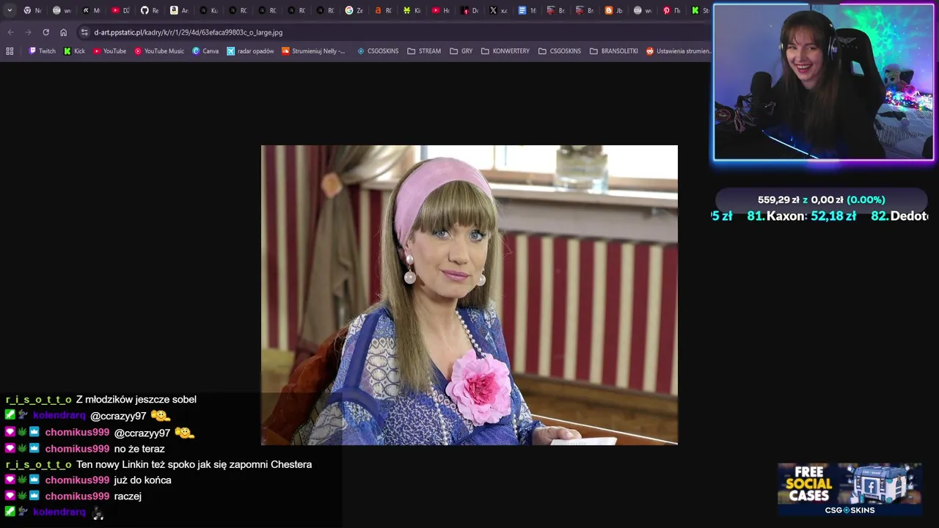Open the YouTube Music bookmark
This screenshot has height=528, width=939.
click(159, 51)
